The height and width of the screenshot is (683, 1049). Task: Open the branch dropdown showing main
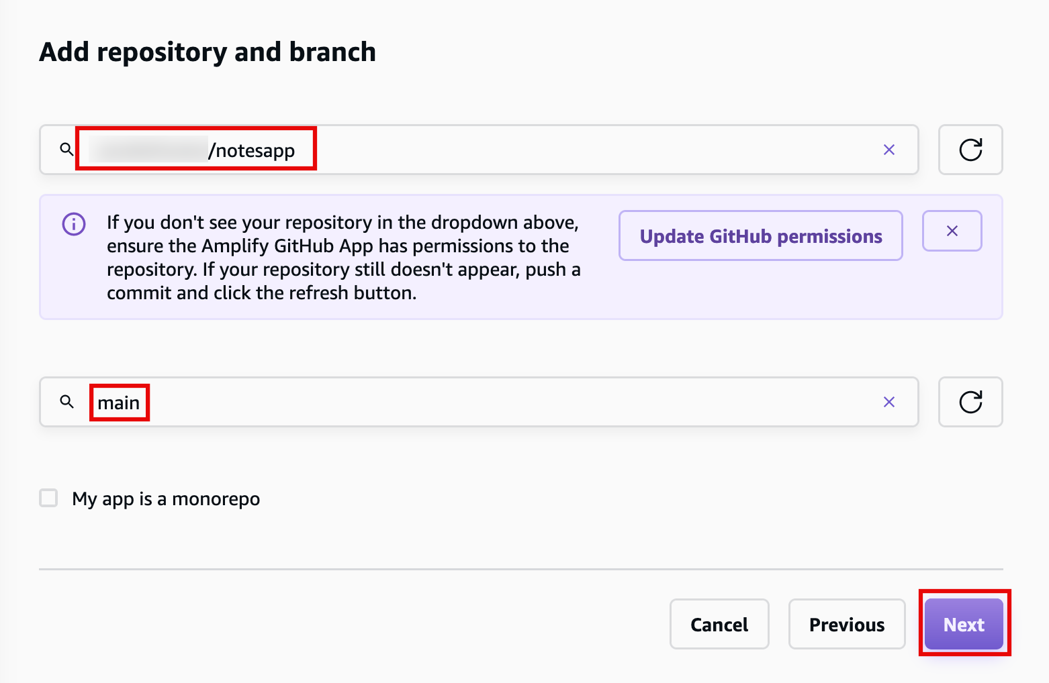[x=479, y=402]
